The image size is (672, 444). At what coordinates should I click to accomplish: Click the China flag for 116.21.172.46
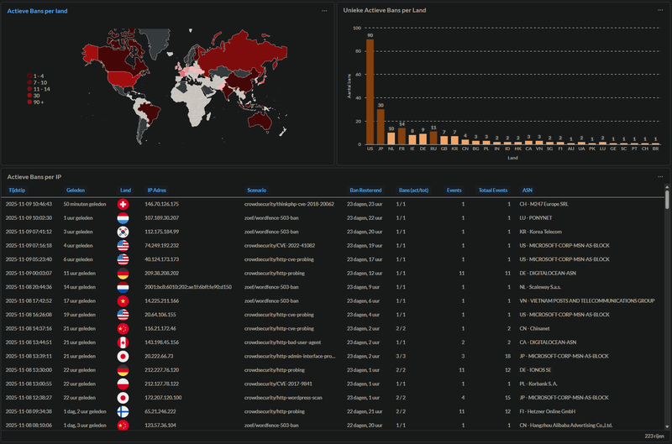[x=123, y=328]
